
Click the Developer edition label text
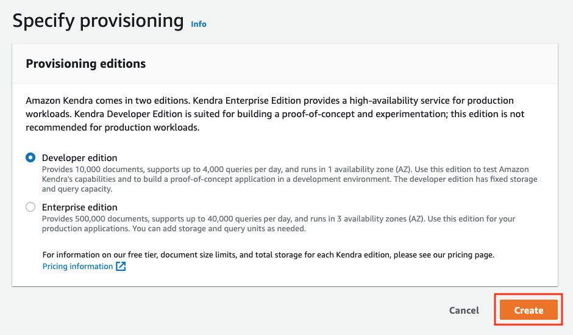pos(80,157)
